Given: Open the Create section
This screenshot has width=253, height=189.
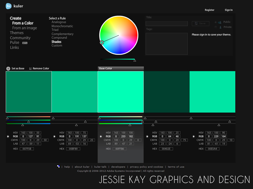Looking at the screenshot, I should pyautogui.click(x=16, y=18).
